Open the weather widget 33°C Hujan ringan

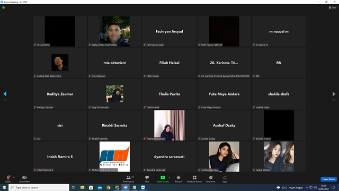pos(290,187)
